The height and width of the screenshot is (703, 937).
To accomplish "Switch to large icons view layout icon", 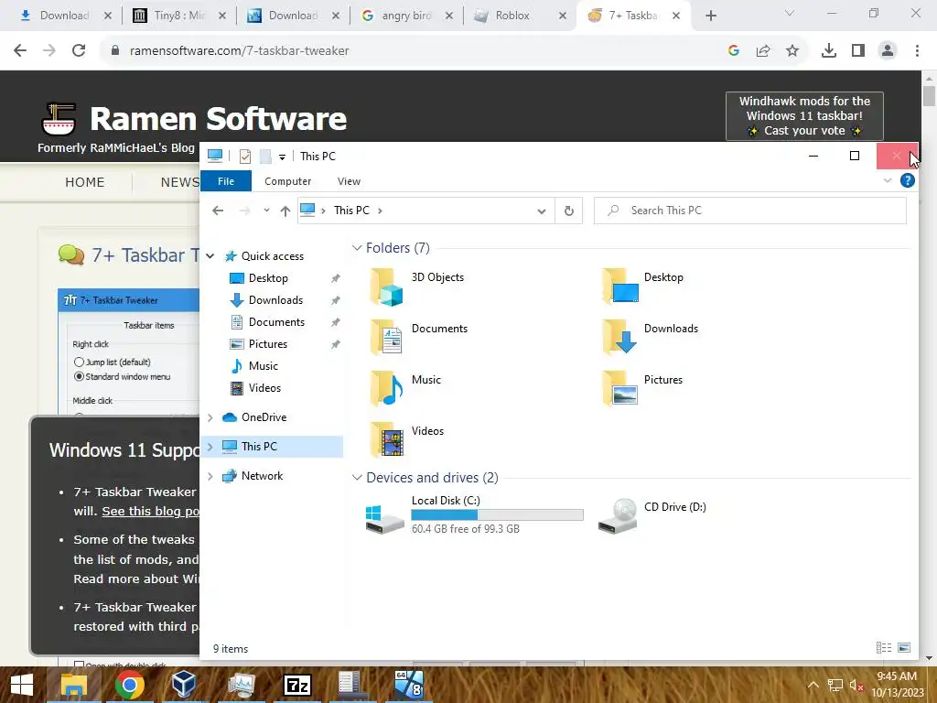I will [904, 648].
